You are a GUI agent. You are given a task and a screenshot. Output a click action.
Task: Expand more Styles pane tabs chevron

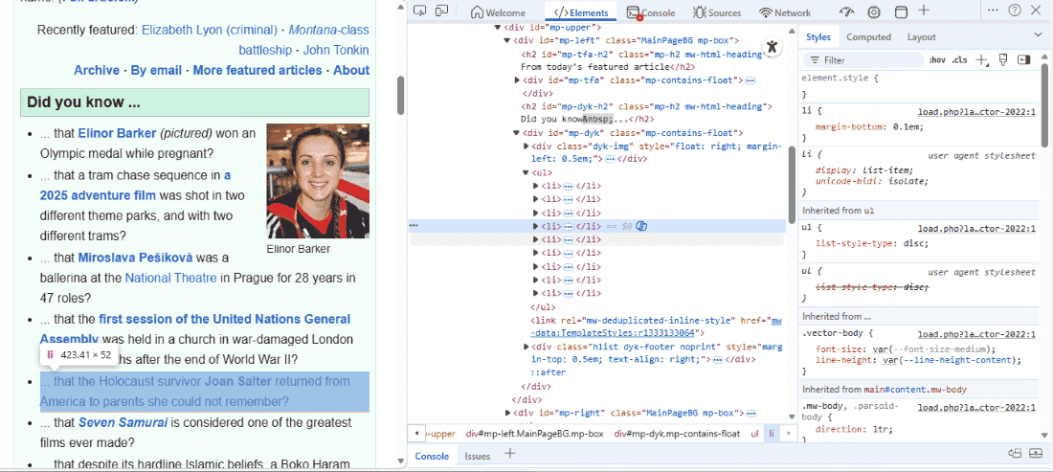[1038, 34]
